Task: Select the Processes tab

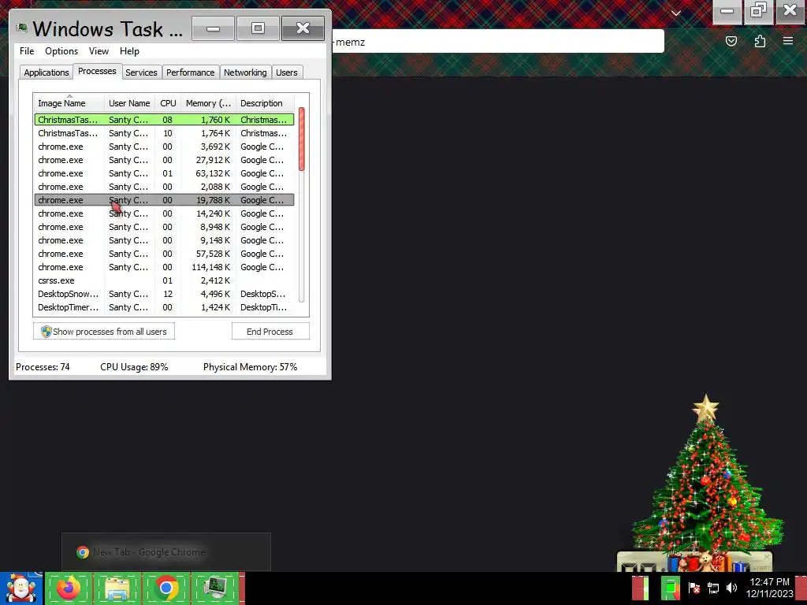Action: 97,71
